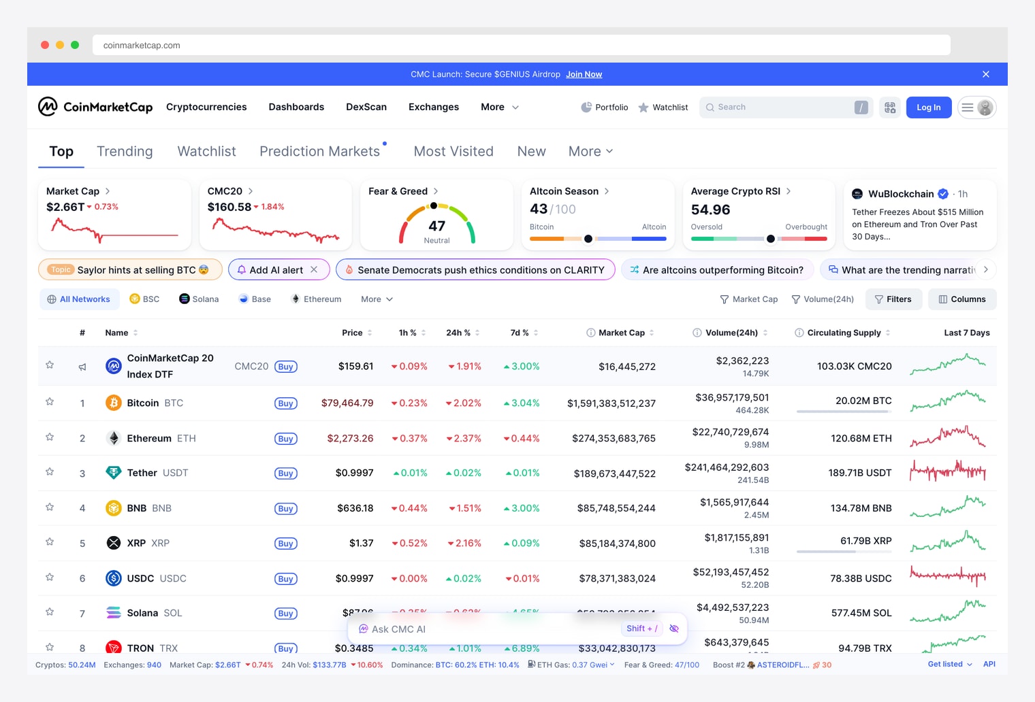Screen dimensions: 1035x702
Task: Click the Ethereum coin logo
Action: [114, 438]
